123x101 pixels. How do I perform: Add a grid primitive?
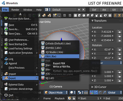110,16
